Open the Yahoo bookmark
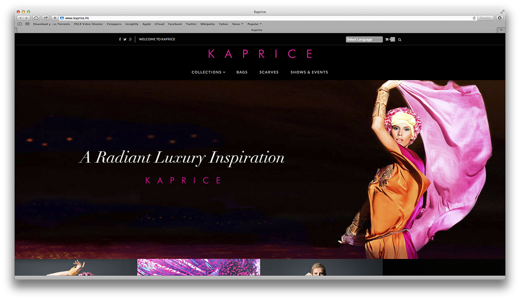The width and height of the screenshot is (520, 300). [223, 24]
